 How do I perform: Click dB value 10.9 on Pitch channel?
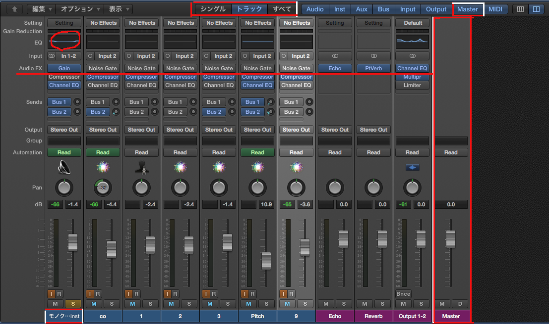click(266, 204)
